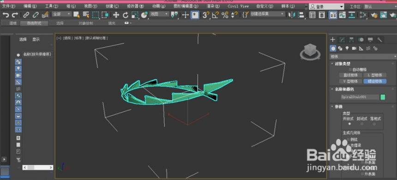Toggle the 3D Snaps tool
This screenshot has width=397, height=180.
click(x=205, y=15)
